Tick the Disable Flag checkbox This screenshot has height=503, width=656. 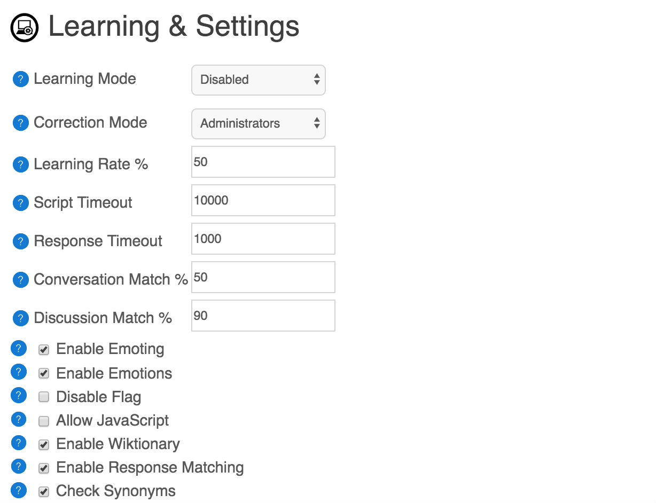44,397
